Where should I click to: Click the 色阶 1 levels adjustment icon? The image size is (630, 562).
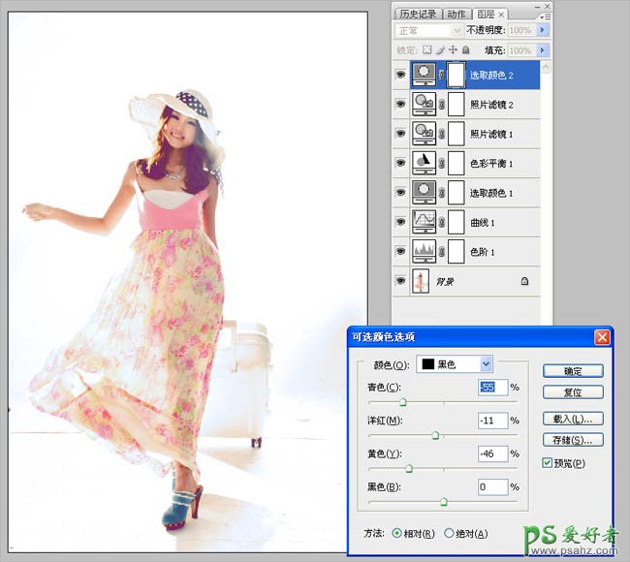424,251
